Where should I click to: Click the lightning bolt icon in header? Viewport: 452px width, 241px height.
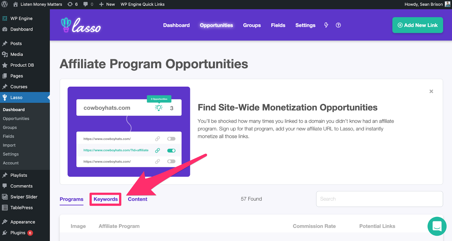[x=326, y=25]
